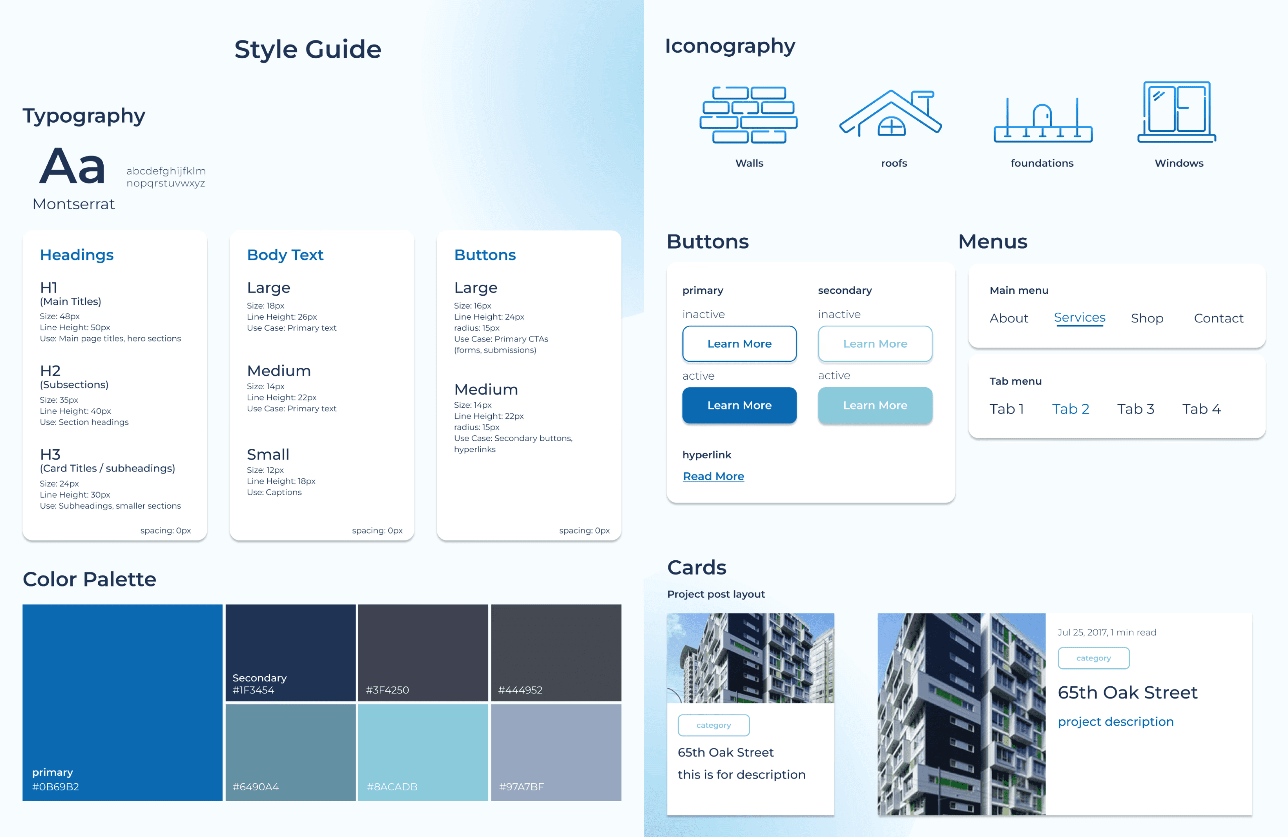Open the About menu item
The height and width of the screenshot is (837, 1288).
click(1008, 318)
